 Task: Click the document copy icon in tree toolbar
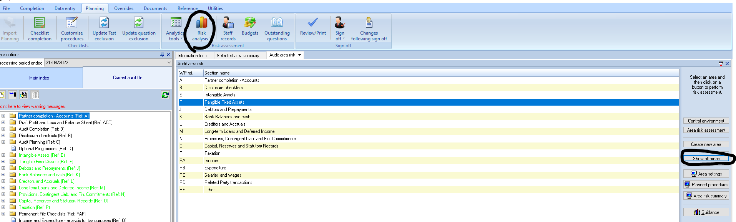coord(24,95)
